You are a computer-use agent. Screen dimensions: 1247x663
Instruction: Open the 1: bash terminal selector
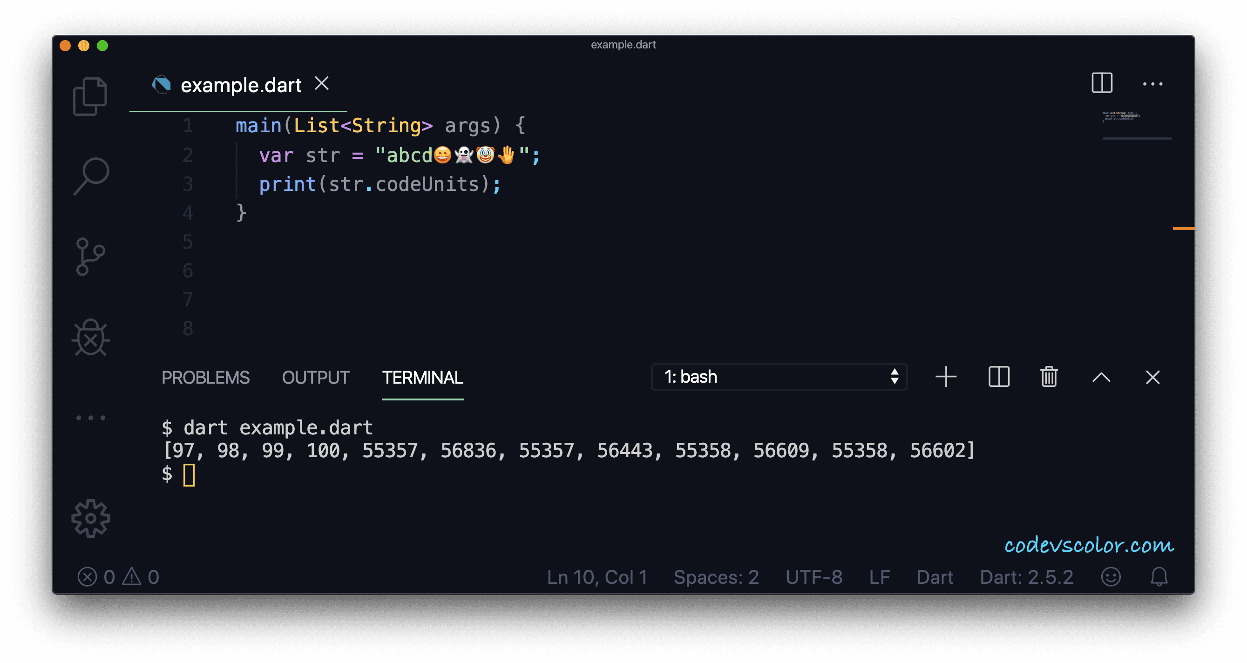coord(779,377)
